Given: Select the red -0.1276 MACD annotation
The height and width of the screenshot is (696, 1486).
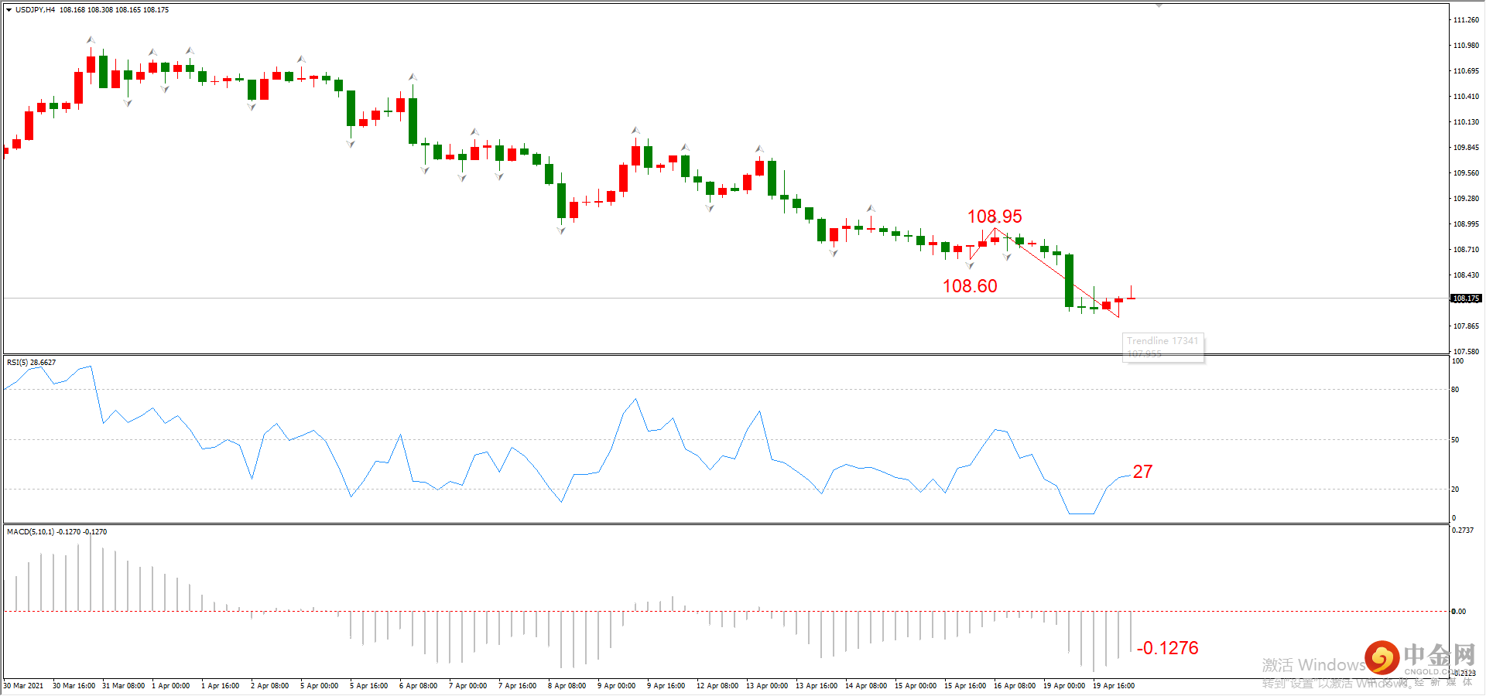Looking at the screenshot, I should 1167,648.
